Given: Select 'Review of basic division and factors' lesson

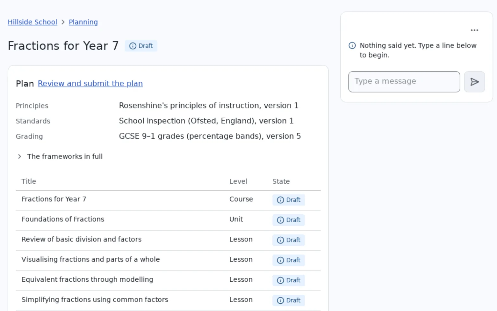Looking at the screenshot, I should click(82, 239).
